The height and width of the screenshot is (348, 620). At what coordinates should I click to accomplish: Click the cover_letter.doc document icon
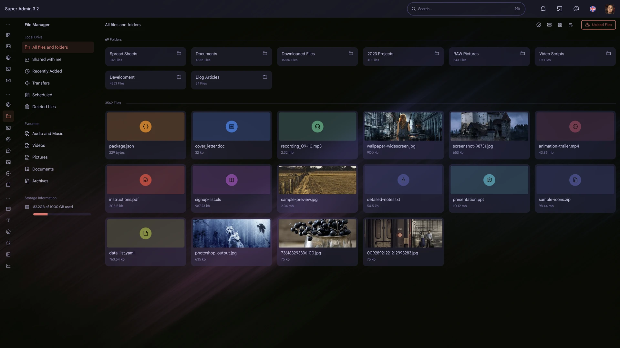coord(232,127)
